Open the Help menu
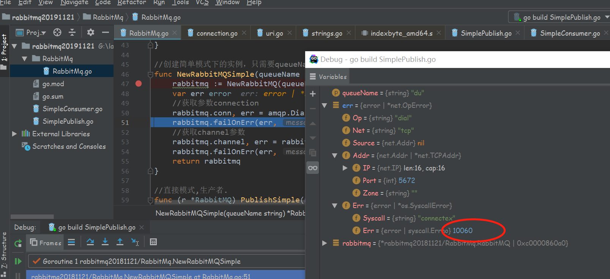Viewport: 610px width, 279px height. coord(254,2)
